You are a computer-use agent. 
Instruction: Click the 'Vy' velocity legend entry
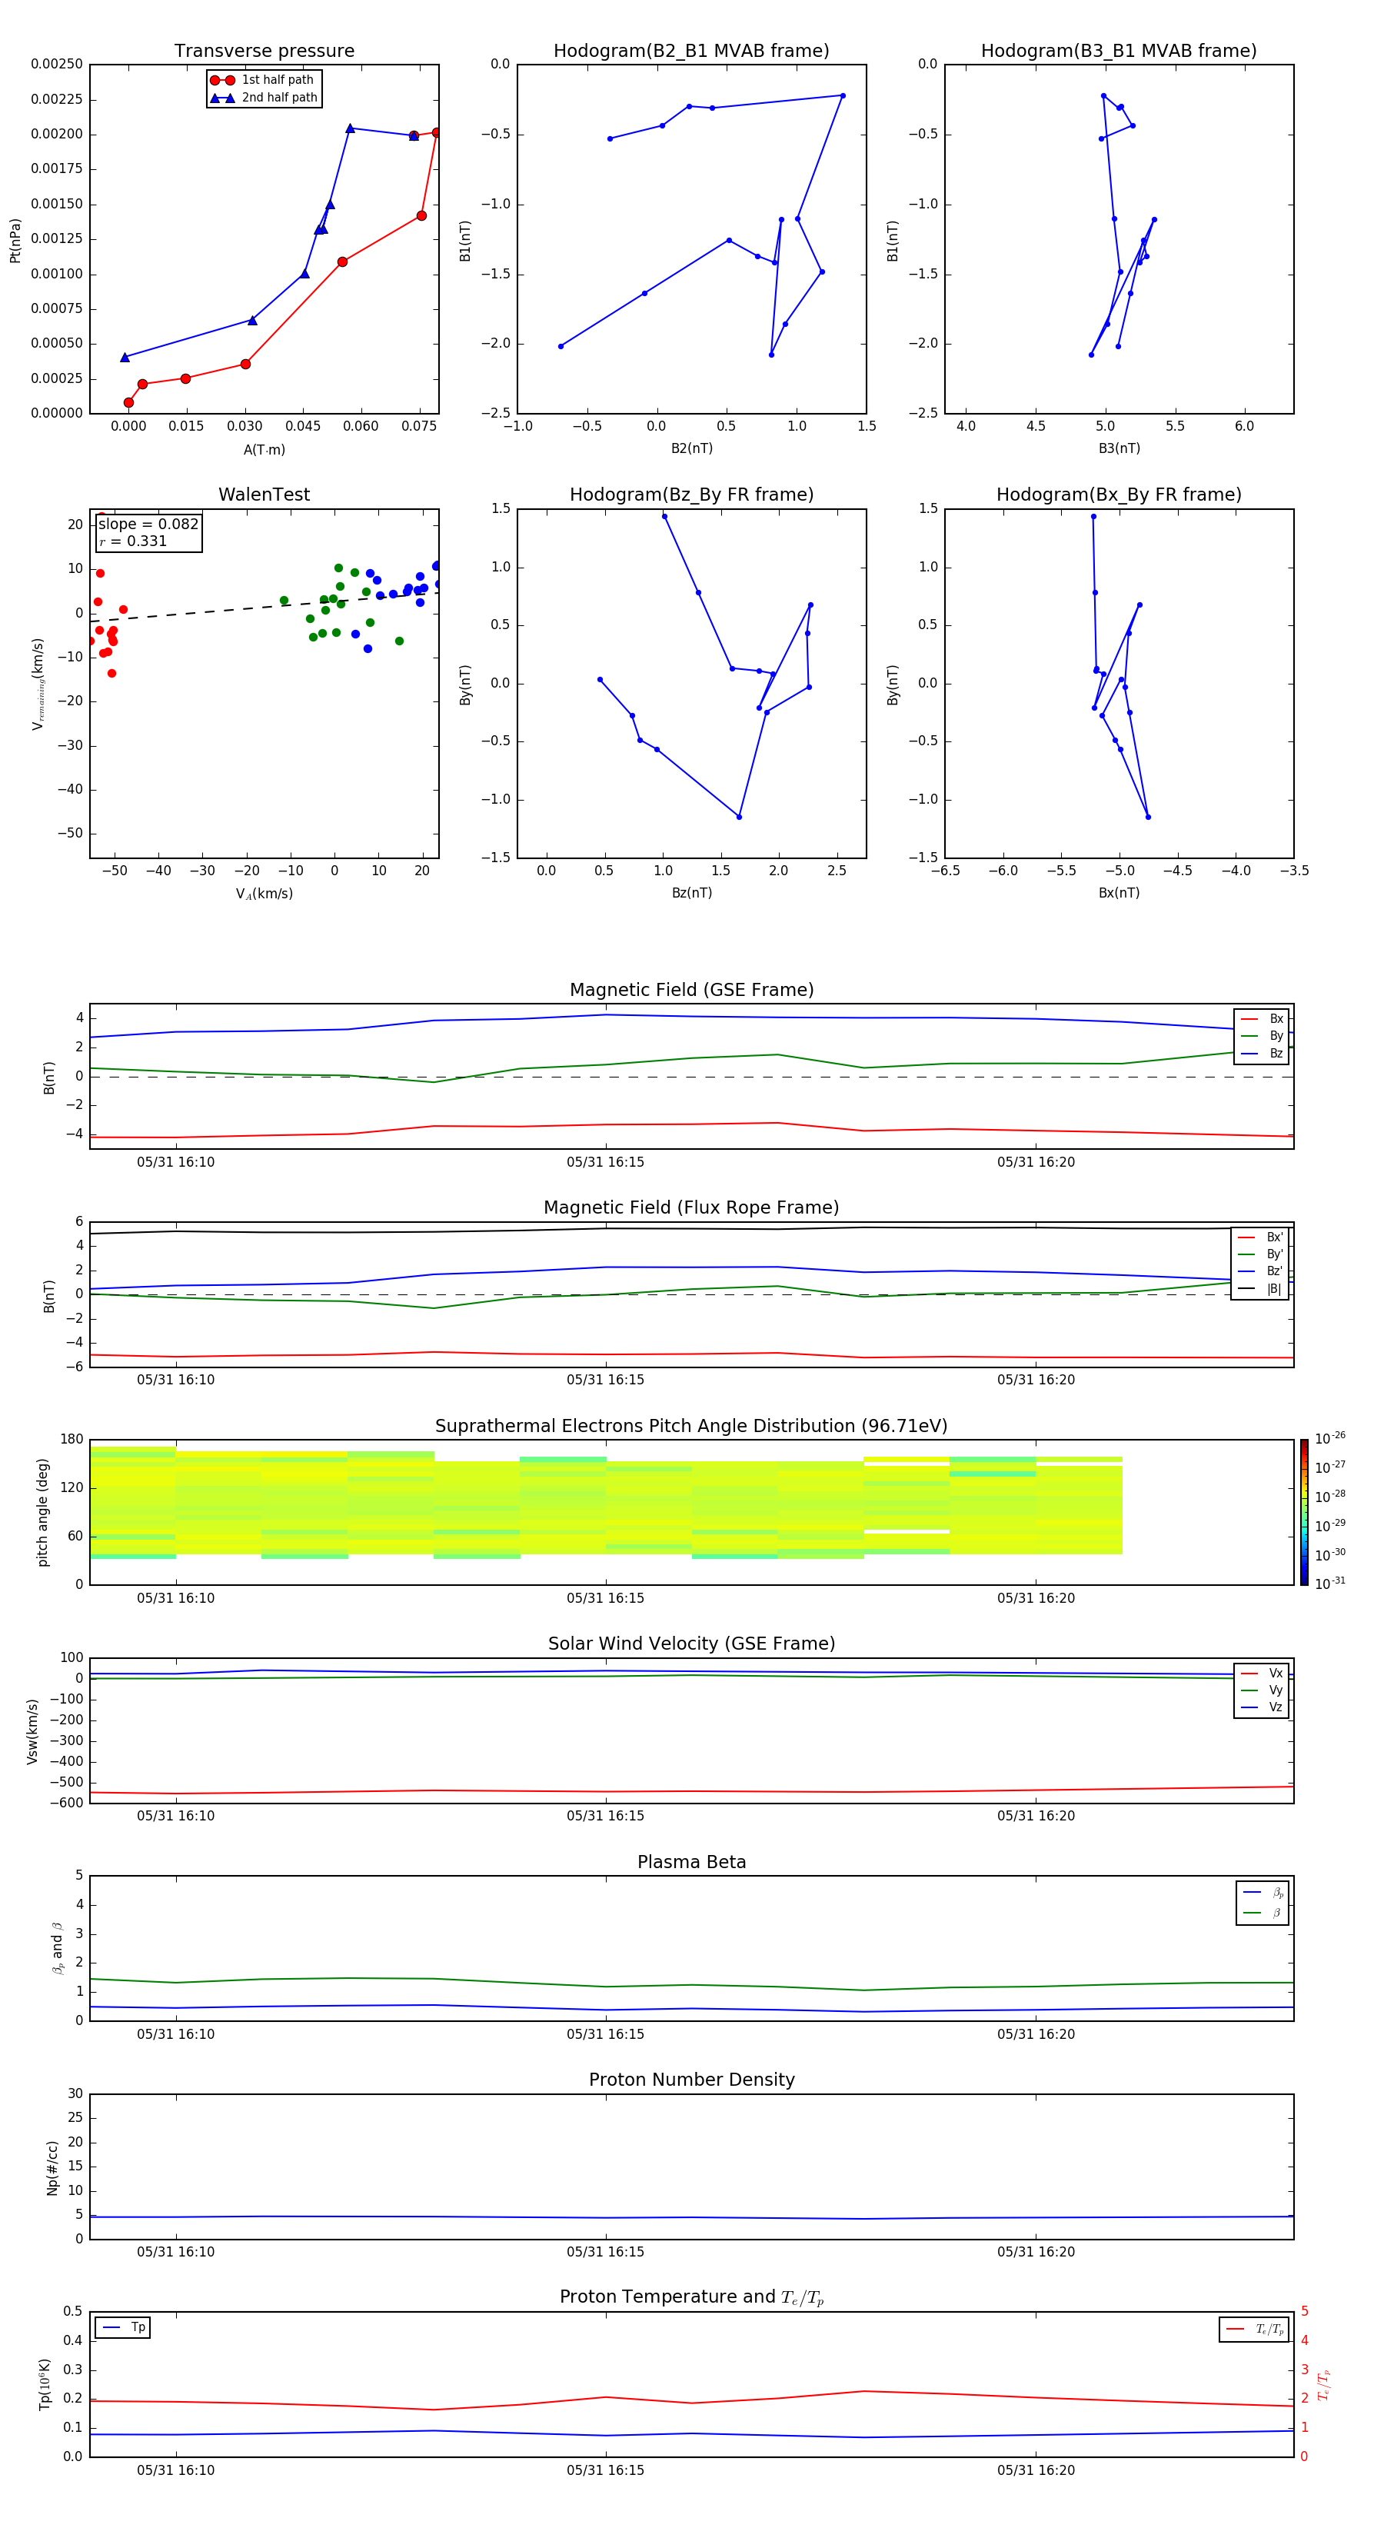1262,1690
